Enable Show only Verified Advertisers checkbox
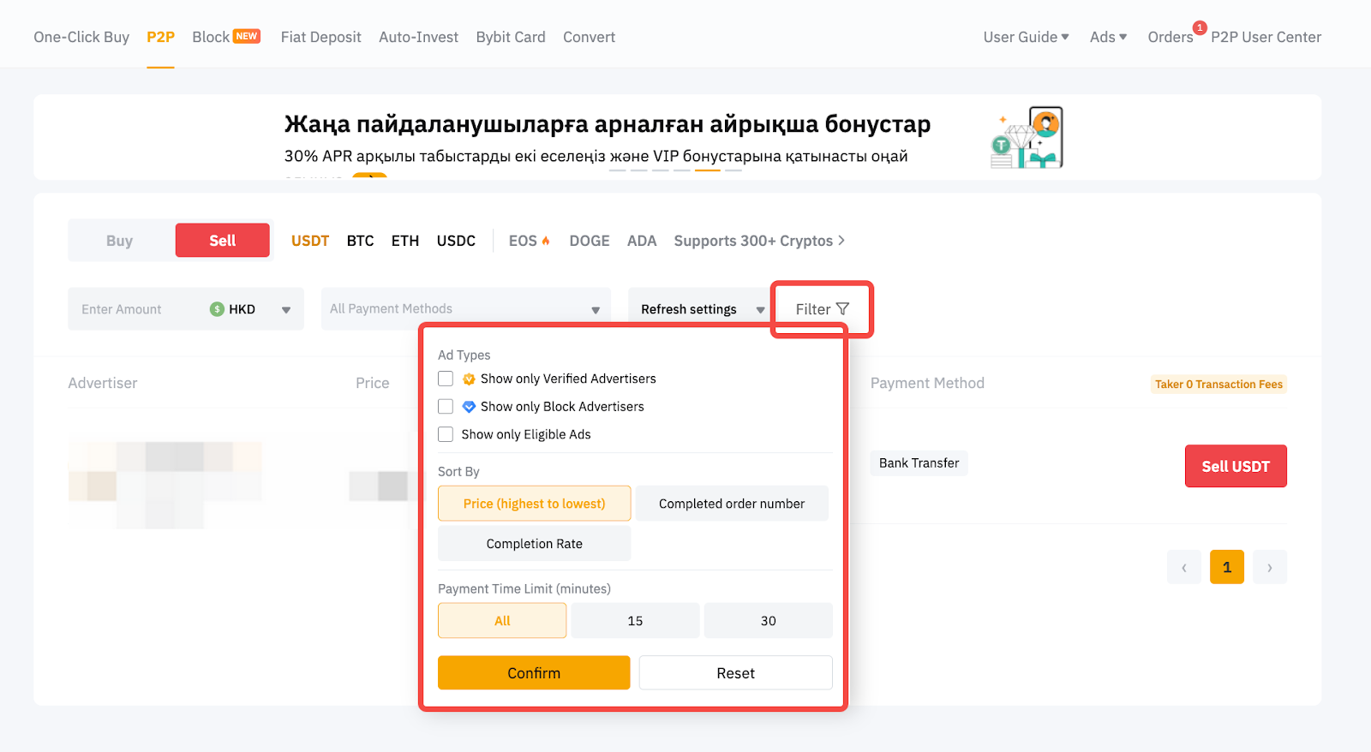 point(446,379)
